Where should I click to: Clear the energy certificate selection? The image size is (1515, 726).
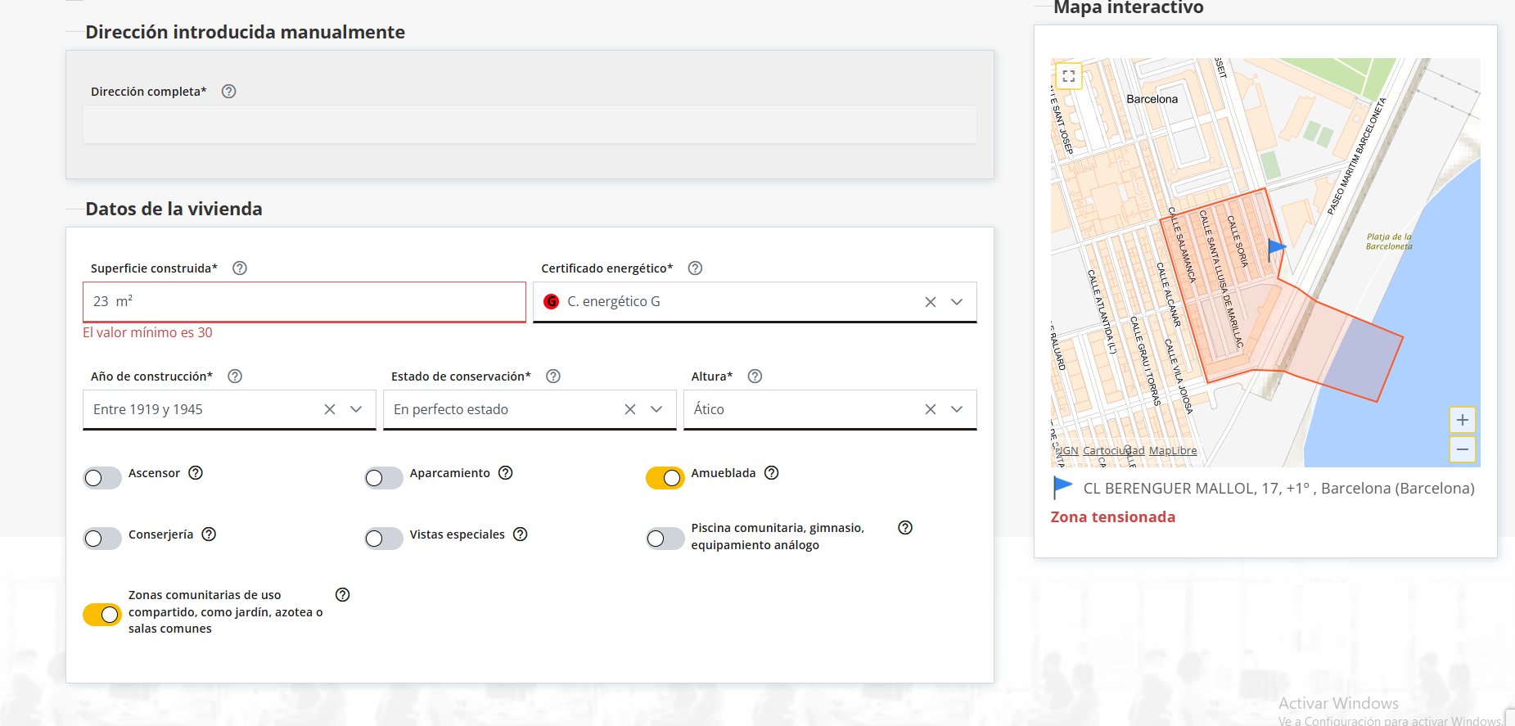930,302
